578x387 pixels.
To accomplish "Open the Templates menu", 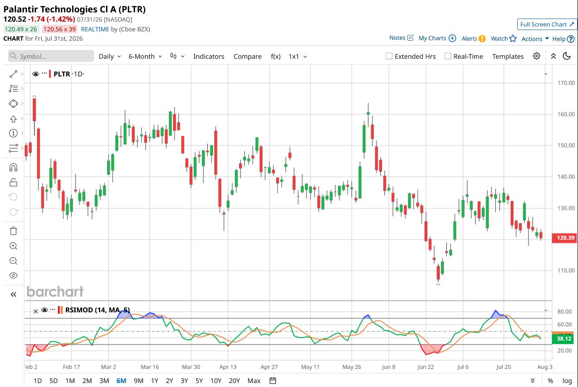I will click(x=508, y=56).
